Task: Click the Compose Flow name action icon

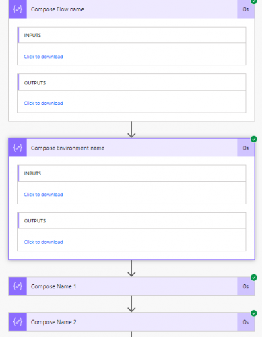Action: coord(18,9)
